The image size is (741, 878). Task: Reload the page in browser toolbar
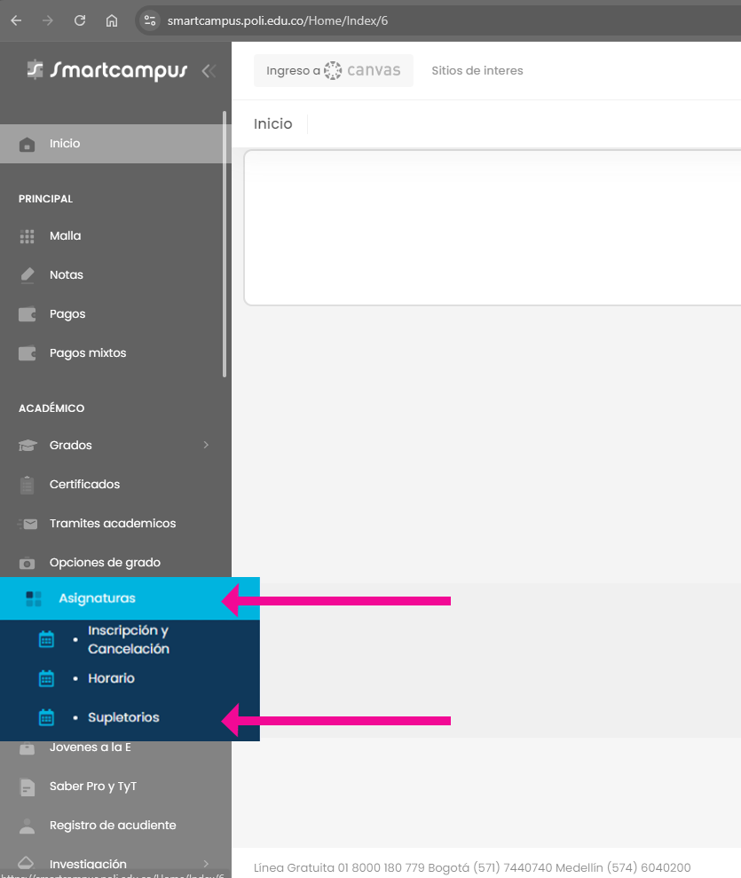point(80,20)
